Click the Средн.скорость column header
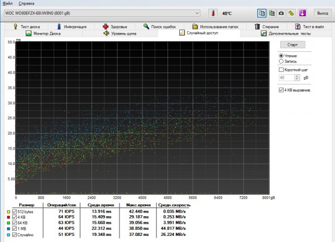This screenshot has width=335, height=242. click(x=174, y=205)
